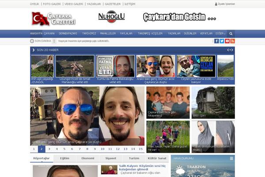This screenshot has height=177, width=265.
Task: Go to slider page 15
Action: tap(141, 149)
